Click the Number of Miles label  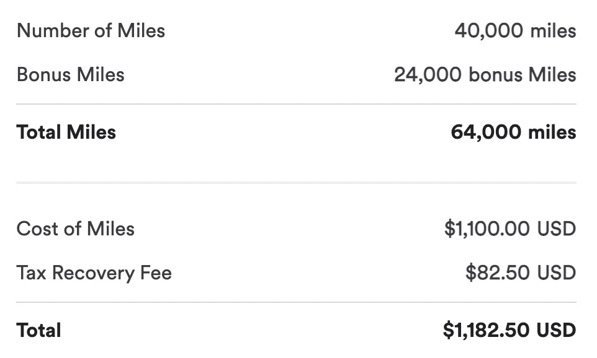[91, 30]
